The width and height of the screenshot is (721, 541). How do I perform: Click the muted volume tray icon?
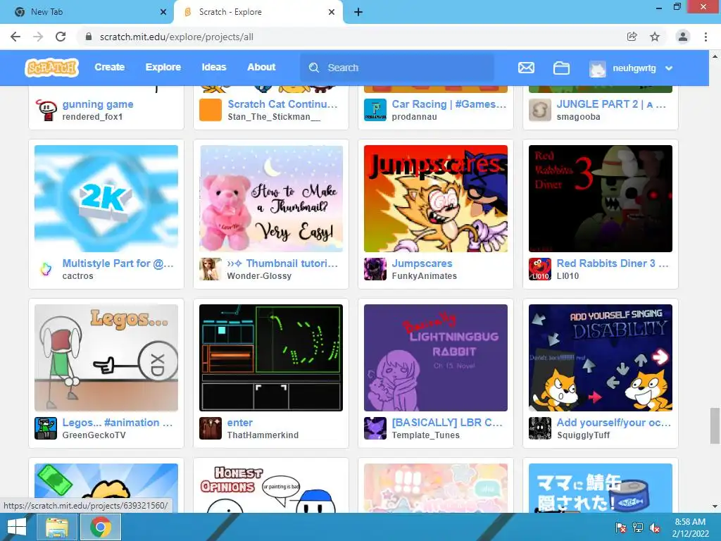(656, 528)
